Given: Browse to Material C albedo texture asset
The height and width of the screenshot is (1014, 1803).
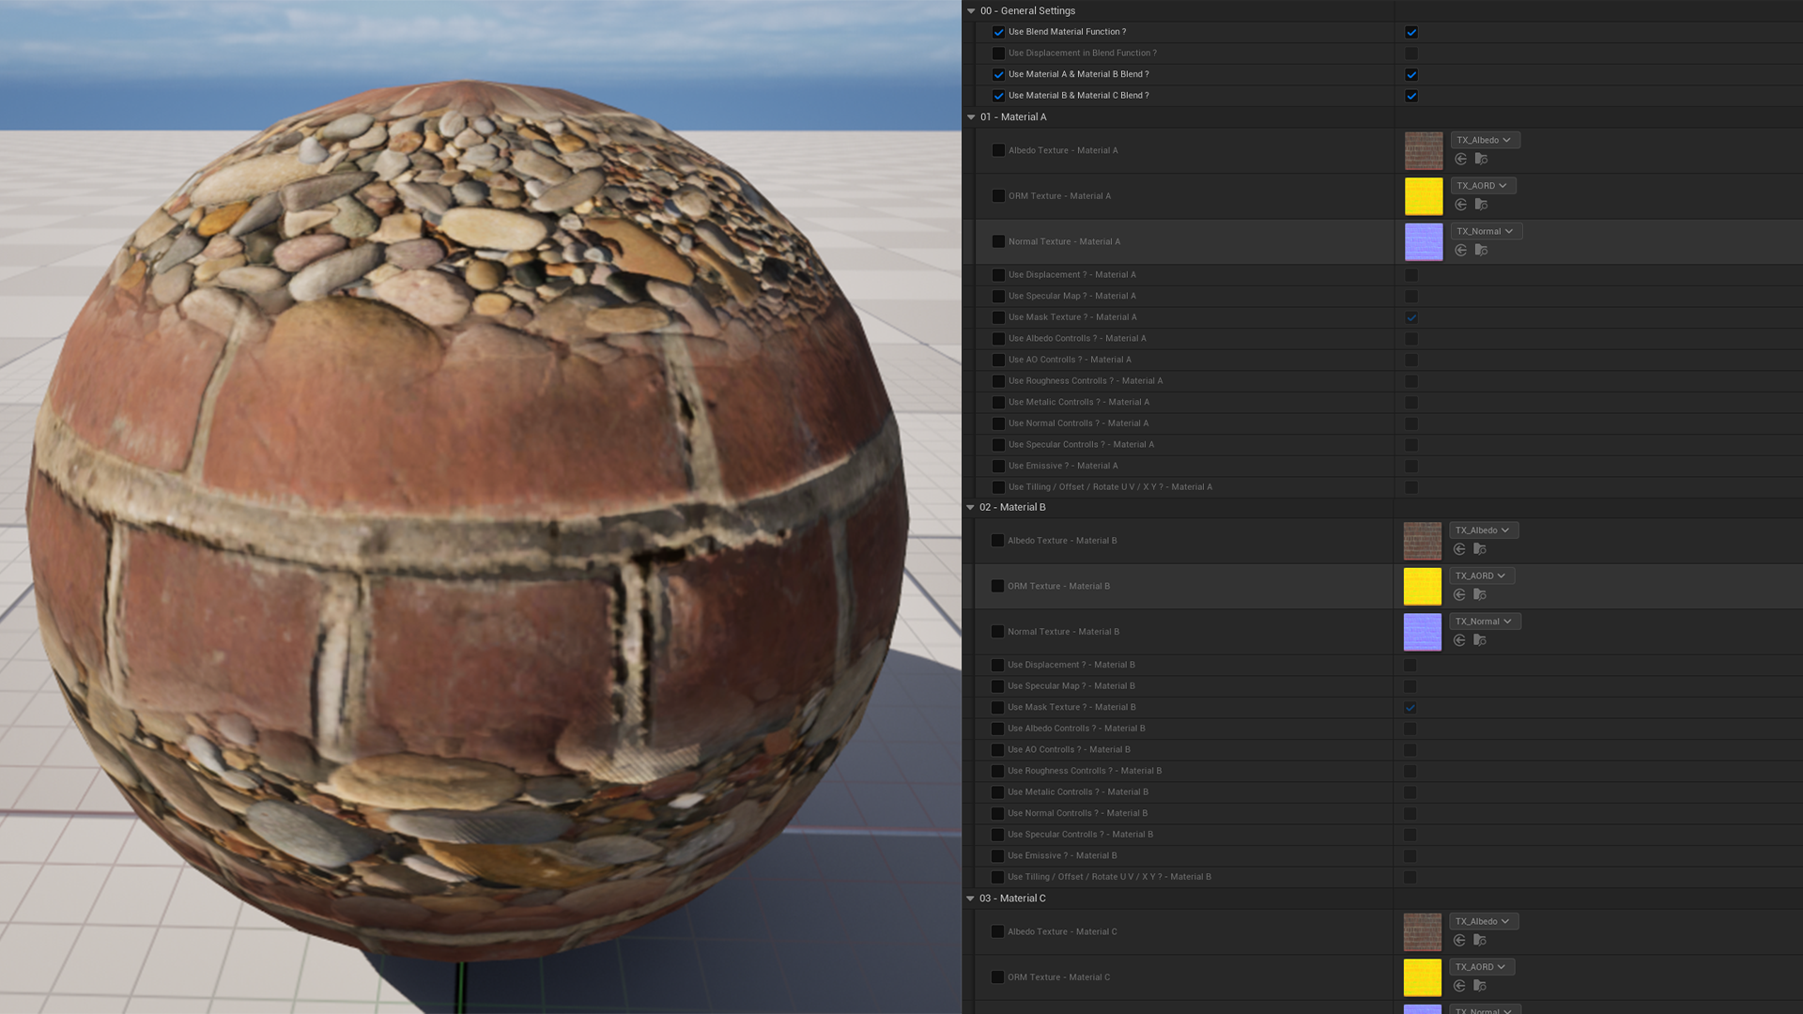Looking at the screenshot, I should click(1479, 940).
